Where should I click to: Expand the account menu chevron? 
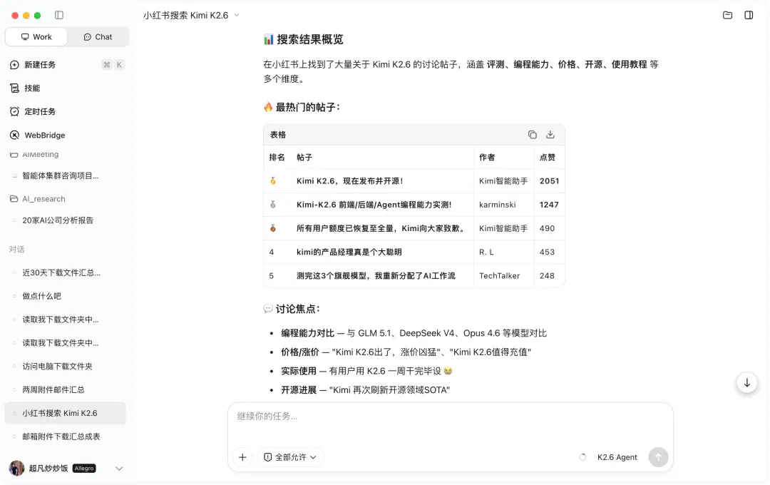[119, 469]
